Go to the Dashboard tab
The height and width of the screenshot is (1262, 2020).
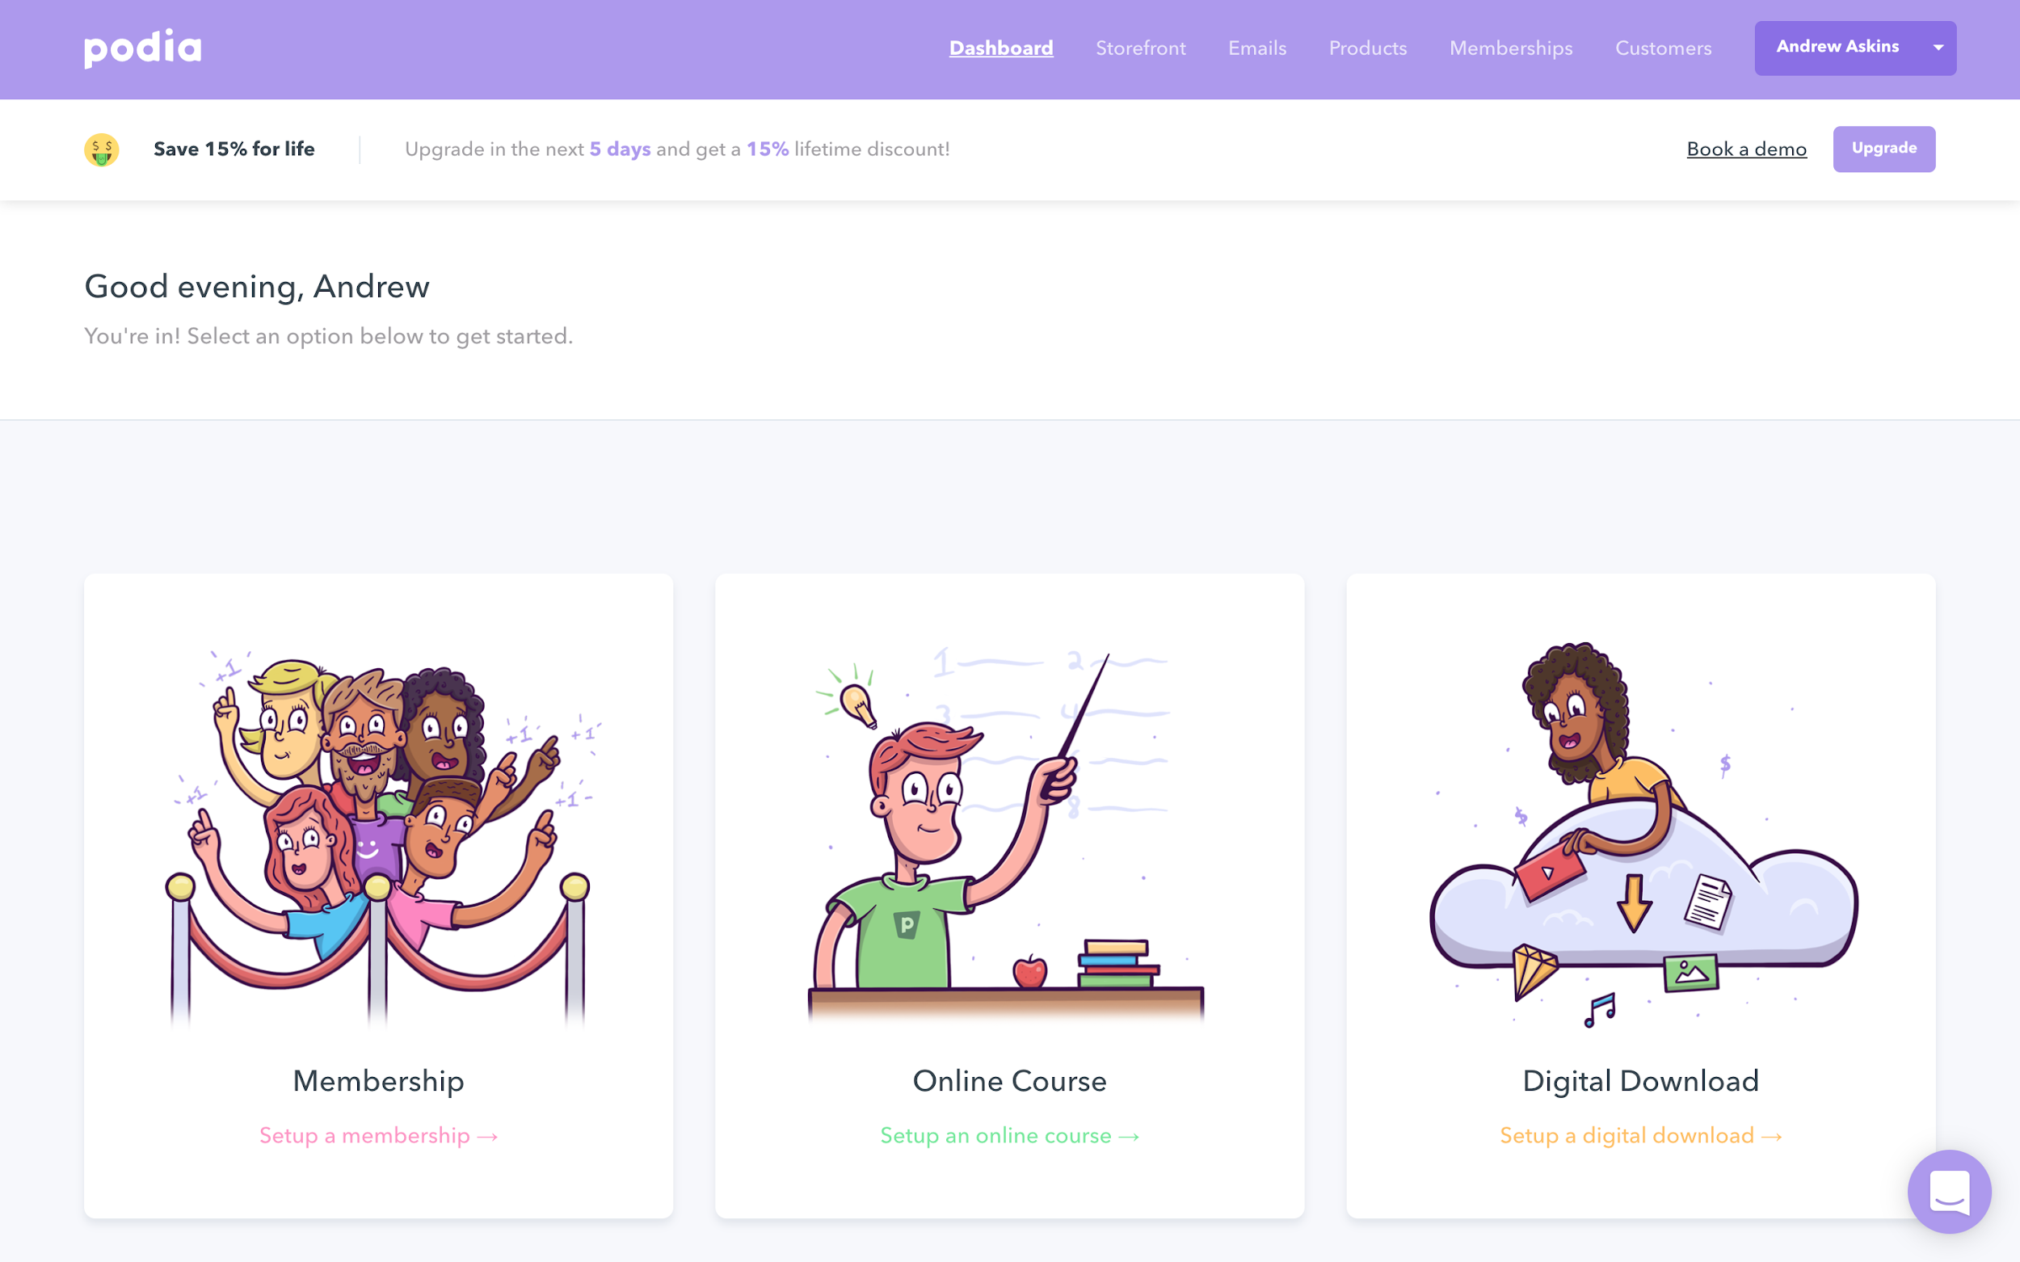1001,48
